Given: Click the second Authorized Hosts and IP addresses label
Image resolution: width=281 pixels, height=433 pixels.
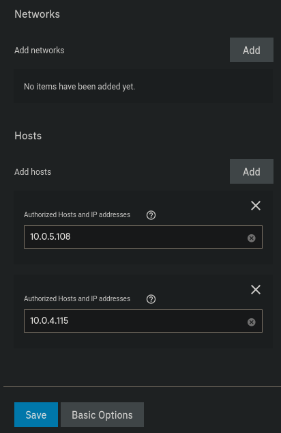Looking at the screenshot, I should point(77,298).
